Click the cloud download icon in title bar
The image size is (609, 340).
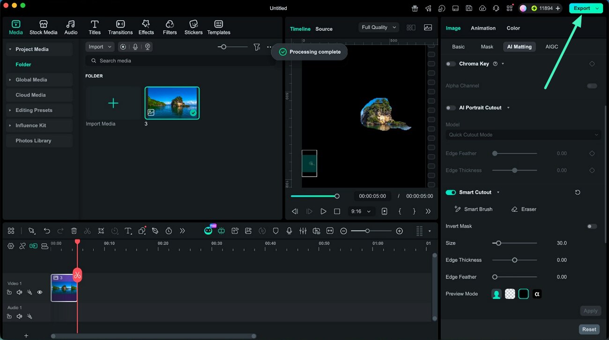[483, 8]
